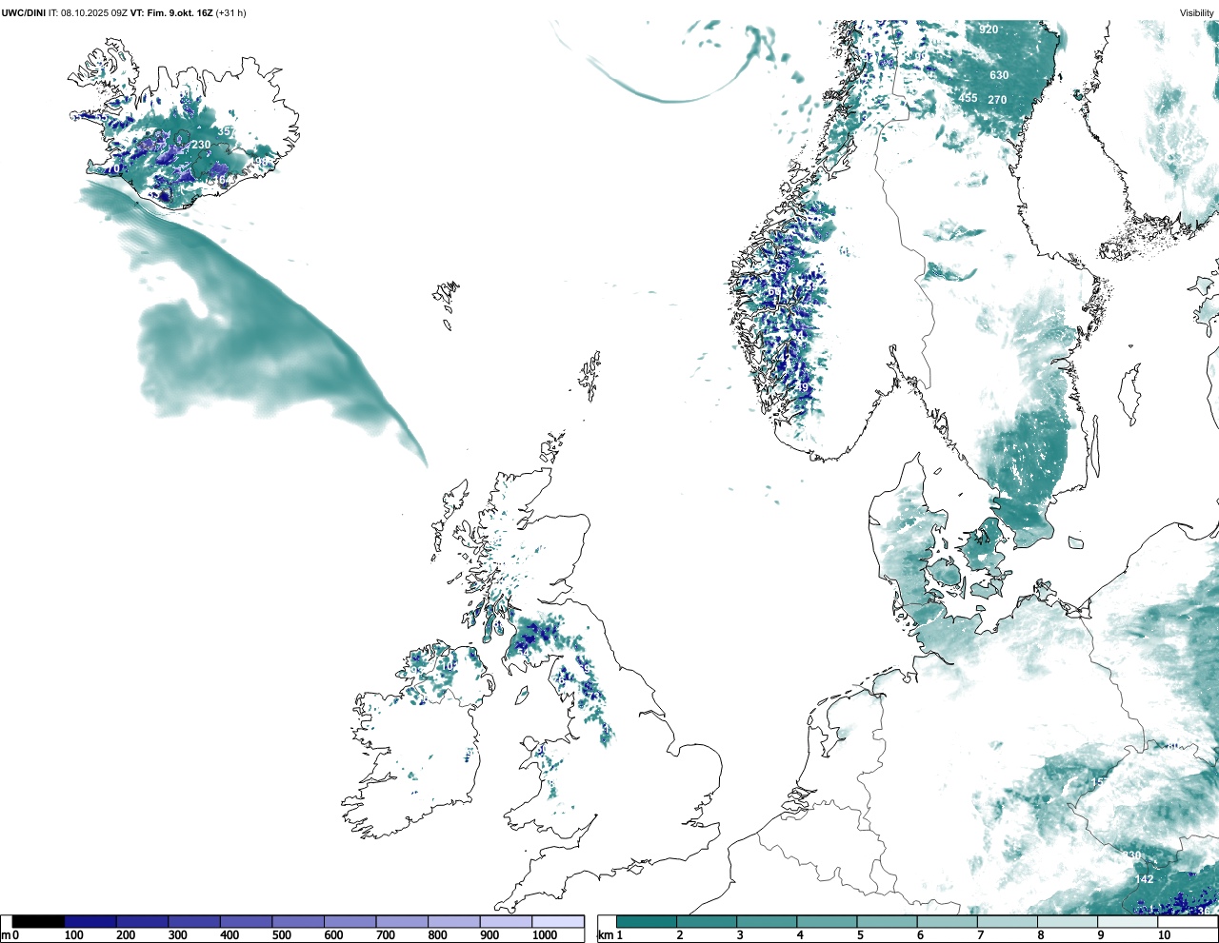Click the 630 visibility value on the map
The width and height of the screenshot is (1219, 943).
tap(998, 75)
